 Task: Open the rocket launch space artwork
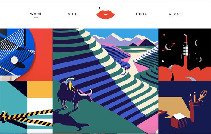pos(184,55)
